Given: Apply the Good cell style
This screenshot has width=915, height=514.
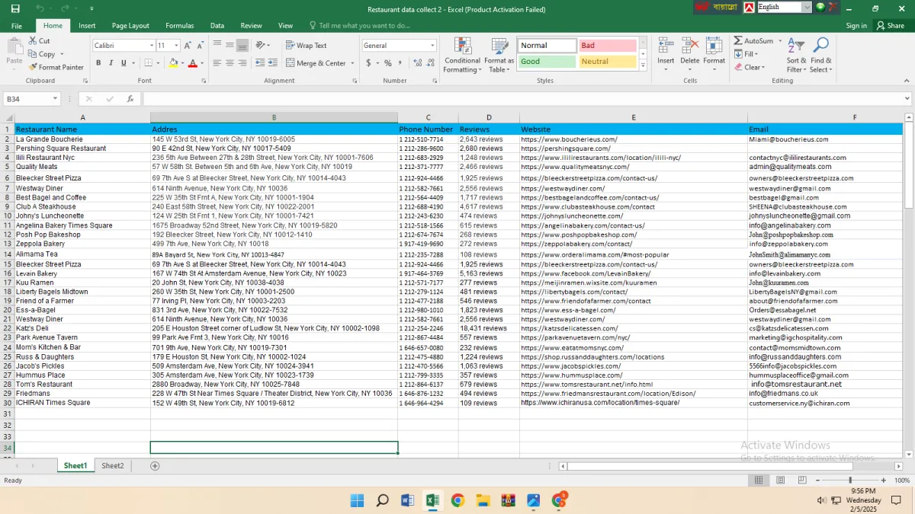Looking at the screenshot, I should [x=547, y=62].
